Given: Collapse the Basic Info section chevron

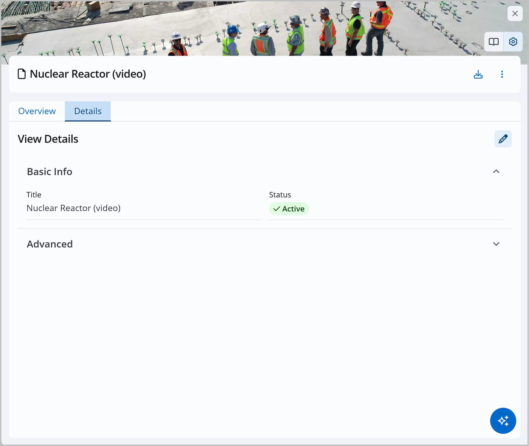Looking at the screenshot, I should [496, 171].
